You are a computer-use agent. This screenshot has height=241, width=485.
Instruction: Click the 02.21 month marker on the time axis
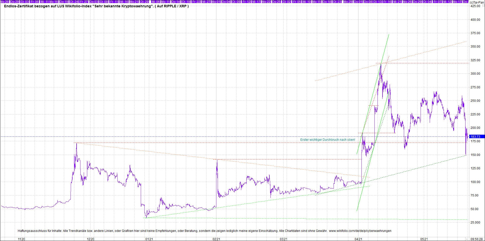(x=216, y=239)
